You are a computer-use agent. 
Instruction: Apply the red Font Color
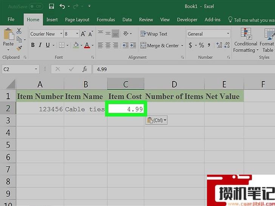pyautogui.click(x=87, y=45)
